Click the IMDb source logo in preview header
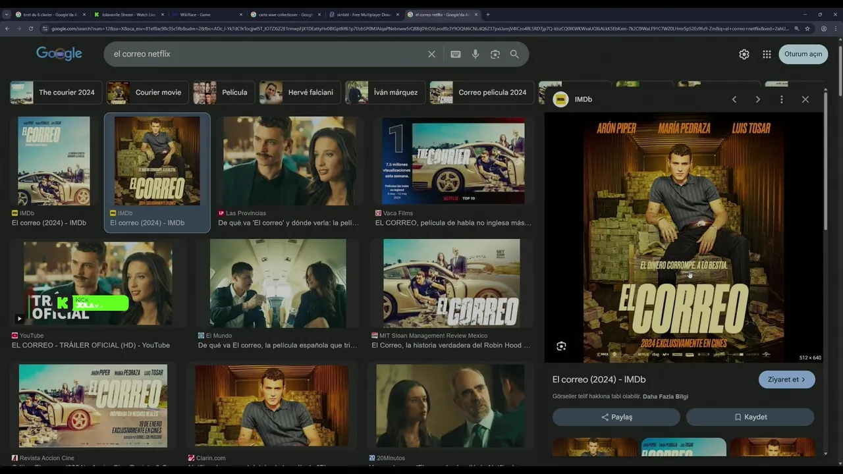Image resolution: width=843 pixels, height=474 pixels. [x=561, y=99]
